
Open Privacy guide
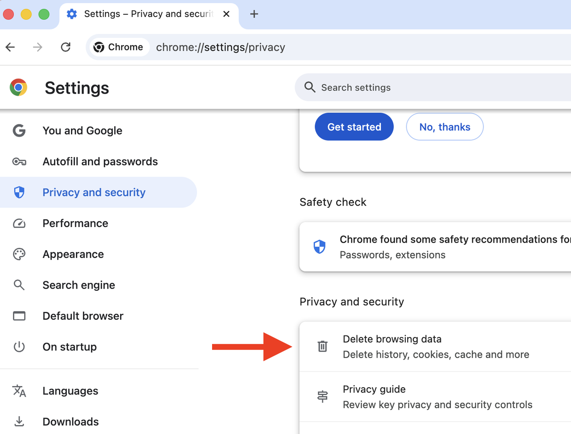pos(435,397)
